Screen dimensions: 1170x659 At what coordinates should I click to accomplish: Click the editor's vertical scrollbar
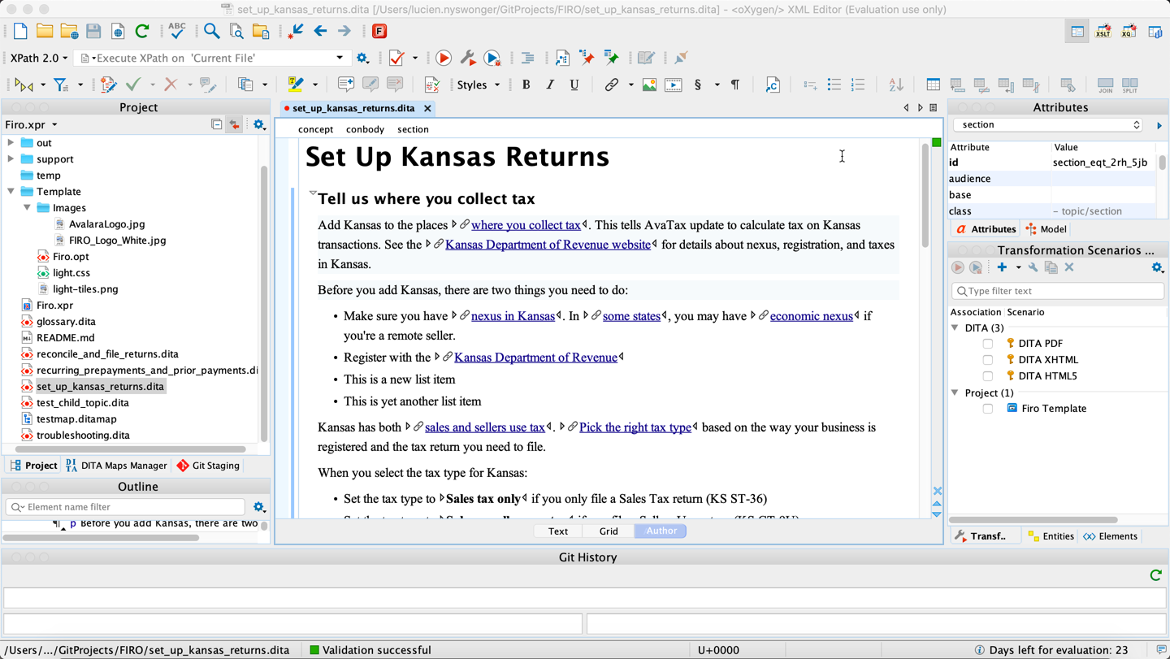(925, 197)
